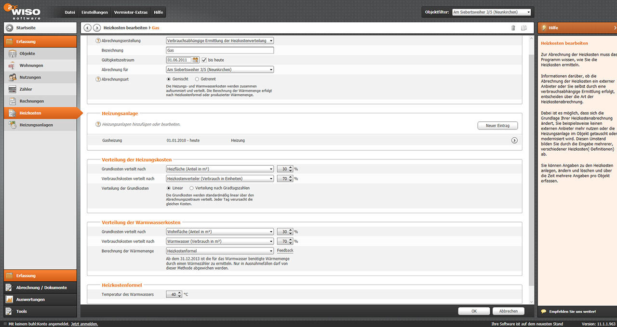
Task: Click the date field 01.06.2011
Action: point(179,60)
